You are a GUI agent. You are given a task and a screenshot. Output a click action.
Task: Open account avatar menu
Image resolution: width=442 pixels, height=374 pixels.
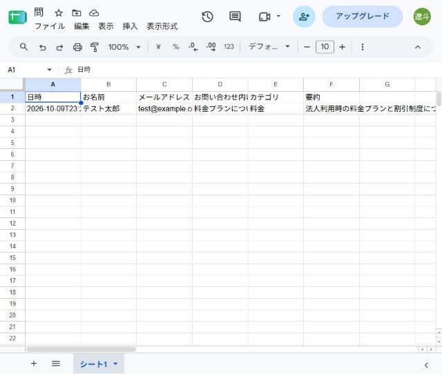(422, 17)
